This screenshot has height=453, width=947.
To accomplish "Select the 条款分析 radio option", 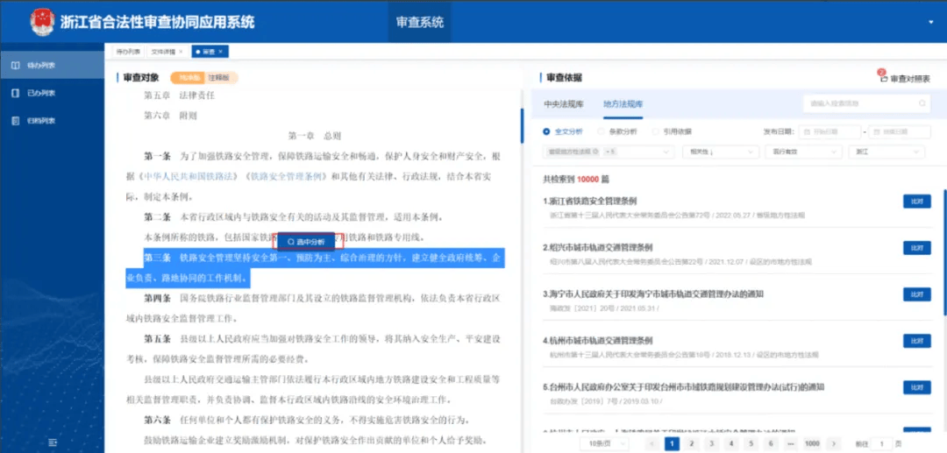I will 602,131.
